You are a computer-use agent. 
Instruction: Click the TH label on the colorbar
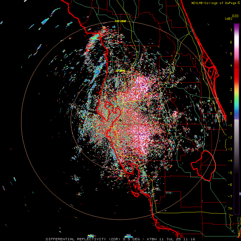pyautogui.click(x=230, y=209)
